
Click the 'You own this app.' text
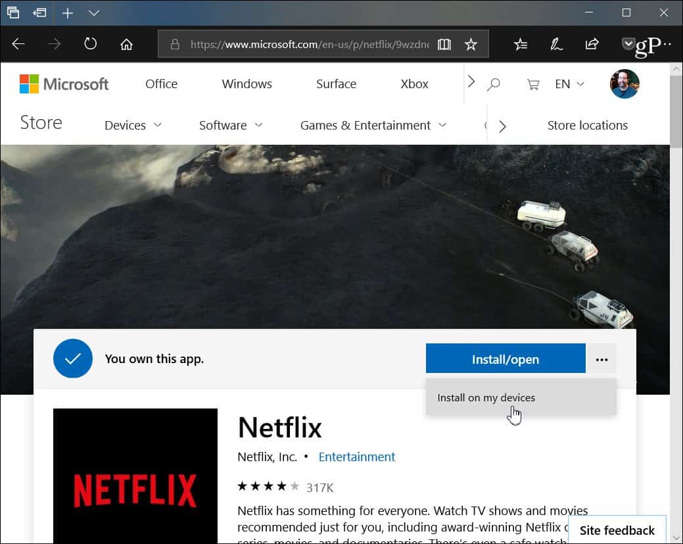154,359
